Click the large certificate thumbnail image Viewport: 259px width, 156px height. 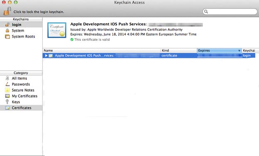[57, 30]
